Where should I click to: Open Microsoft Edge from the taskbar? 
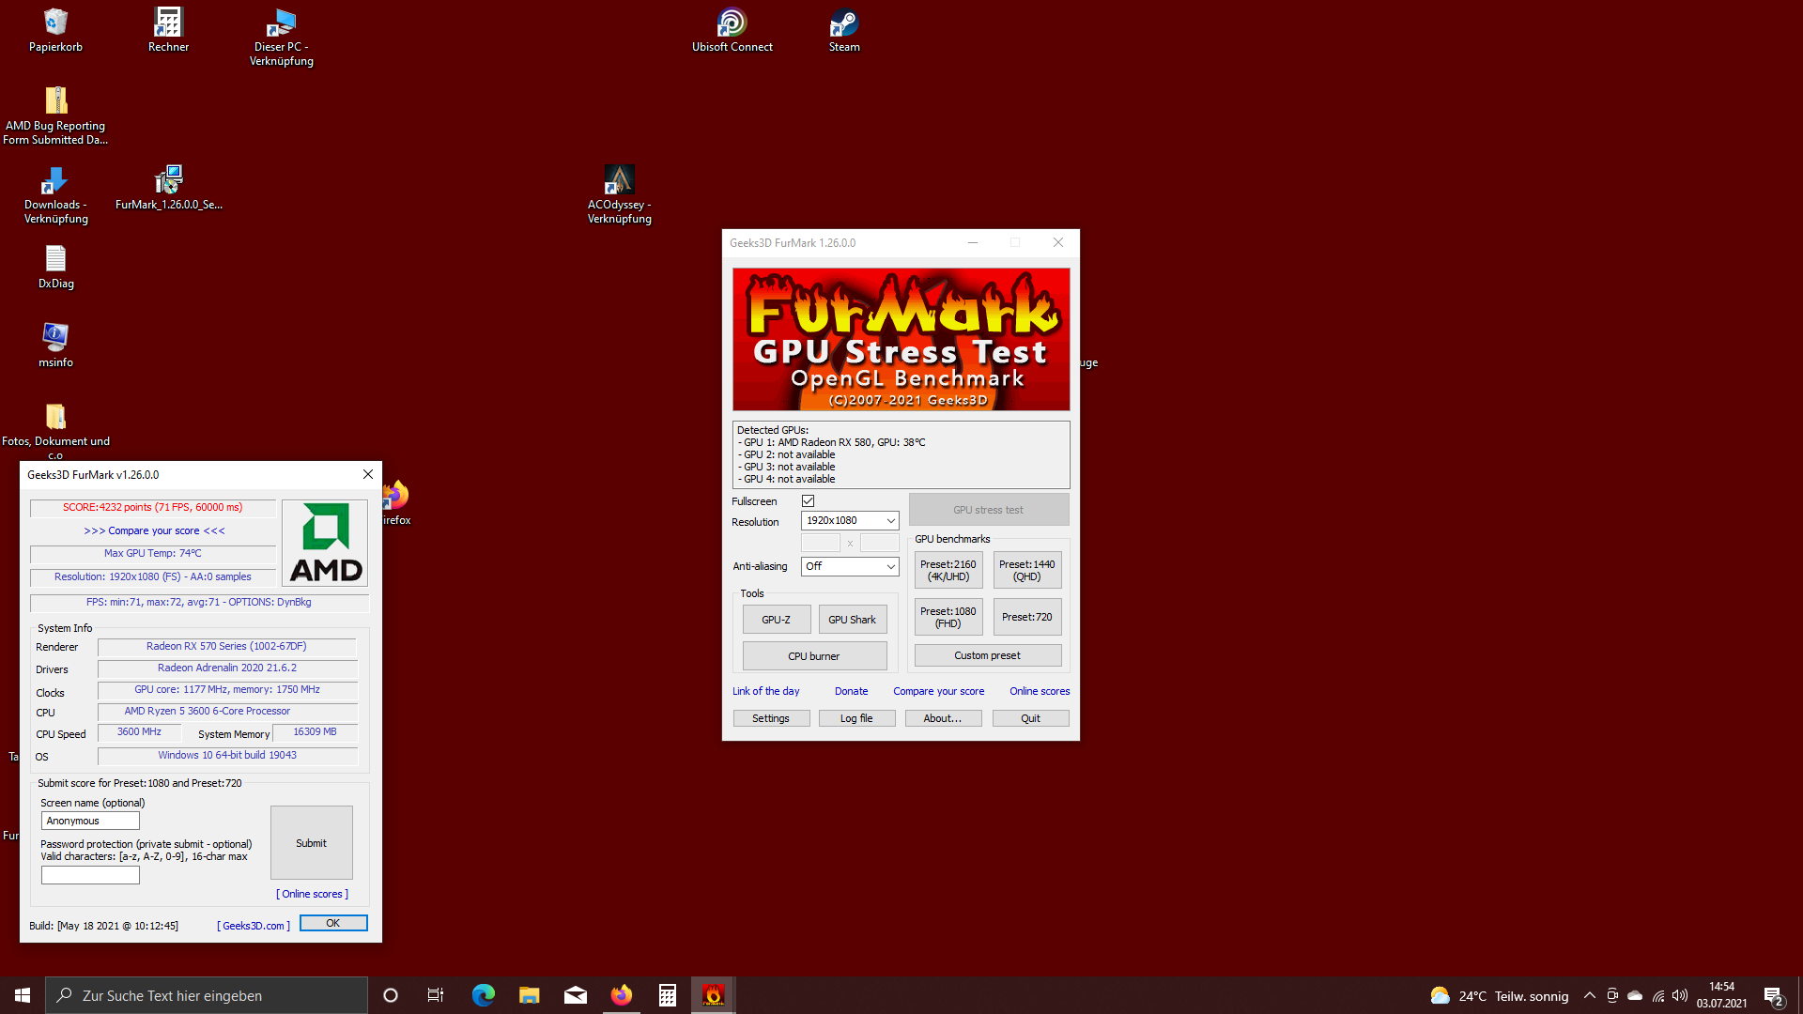484,995
